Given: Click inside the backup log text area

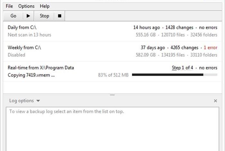Looking at the screenshot, I should [113, 129].
